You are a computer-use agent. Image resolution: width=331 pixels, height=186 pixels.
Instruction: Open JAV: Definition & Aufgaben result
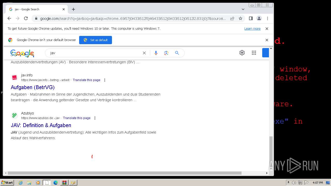point(41,125)
